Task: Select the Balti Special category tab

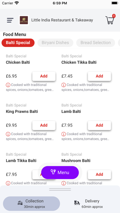Action: coord(18,43)
